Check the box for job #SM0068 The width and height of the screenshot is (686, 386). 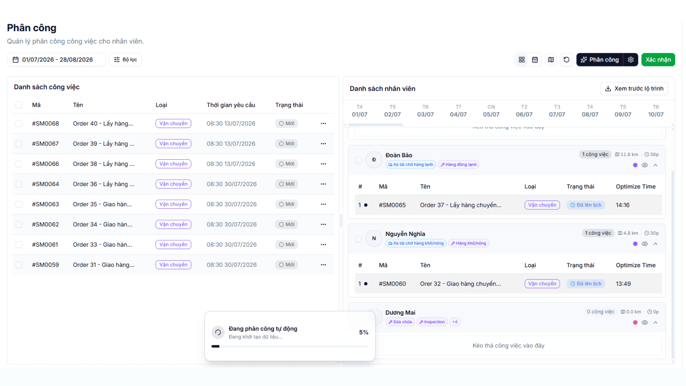[x=19, y=124]
